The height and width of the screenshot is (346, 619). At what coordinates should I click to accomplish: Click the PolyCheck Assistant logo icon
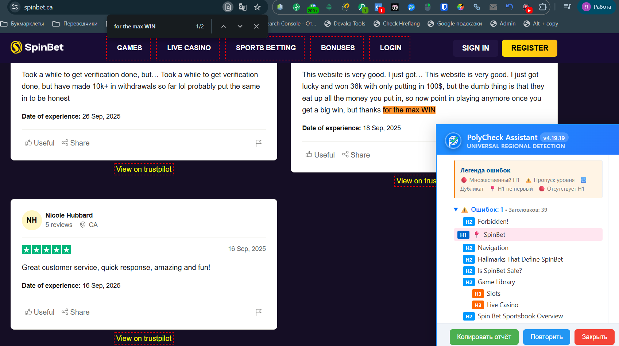pos(453,140)
